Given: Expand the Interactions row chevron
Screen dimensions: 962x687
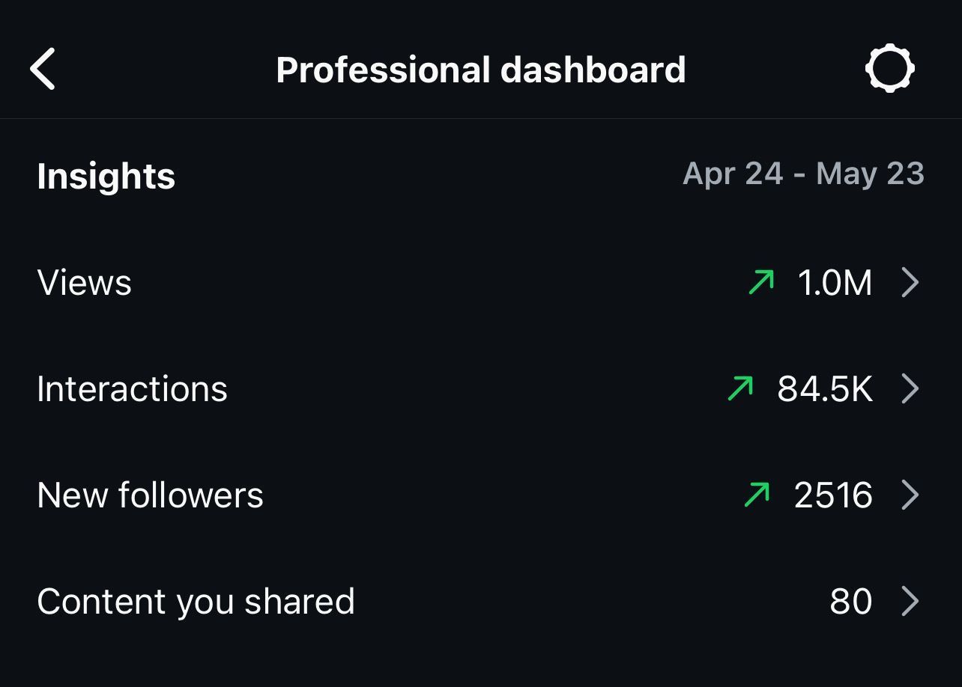Looking at the screenshot, I should coord(910,389).
